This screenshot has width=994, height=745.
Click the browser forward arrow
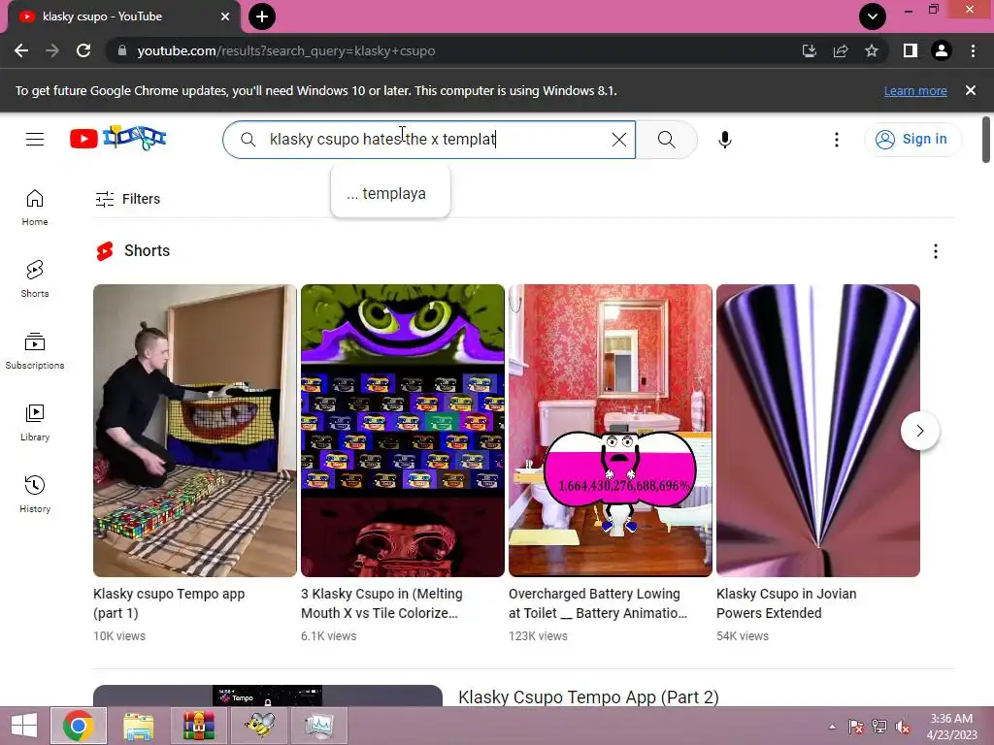pyautogui.click(x=52, y=50)
